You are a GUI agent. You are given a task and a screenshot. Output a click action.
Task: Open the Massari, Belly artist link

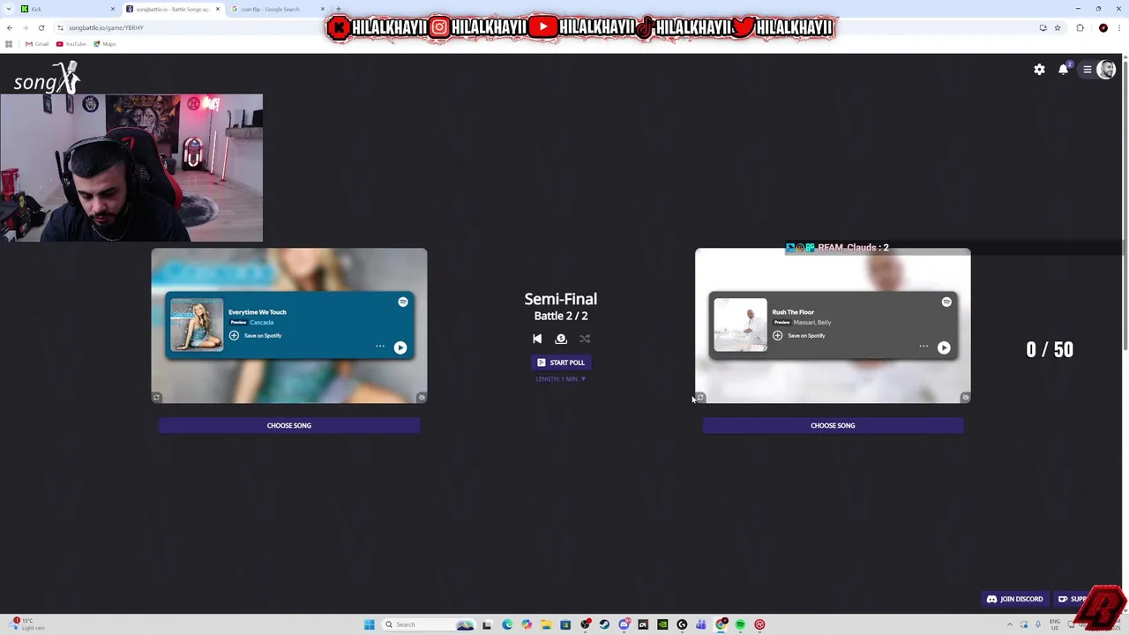(x=812, y=323)
